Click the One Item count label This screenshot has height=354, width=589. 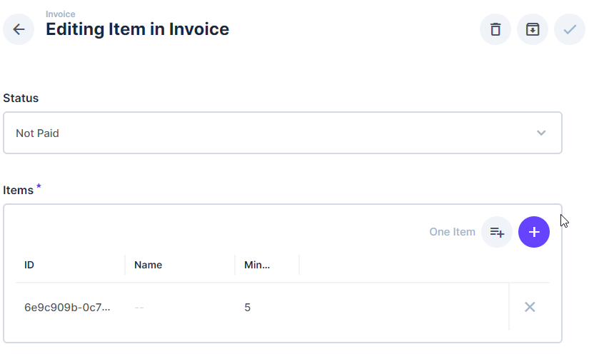click(452, 232)
